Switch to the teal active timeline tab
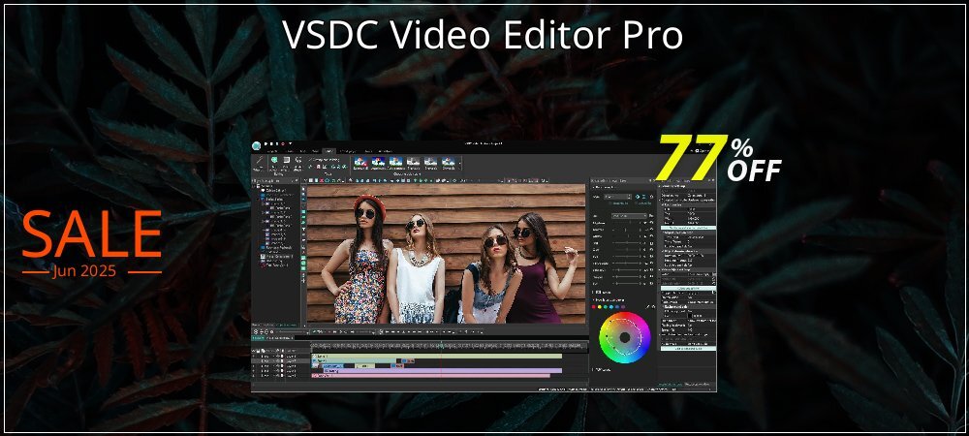The height and width of the screenshot is (436, 969). tap(258, 338)
